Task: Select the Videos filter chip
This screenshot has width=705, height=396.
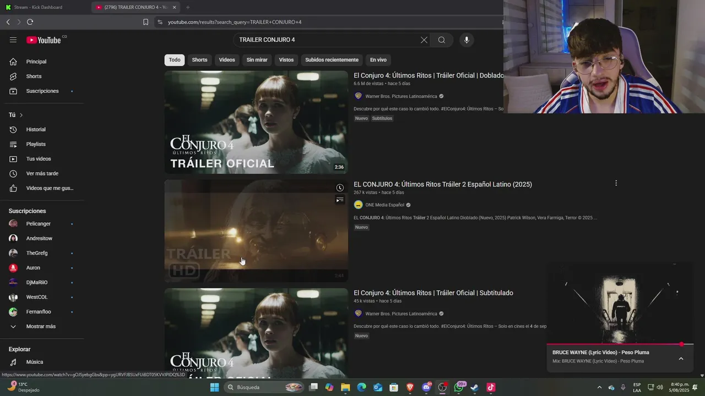Action: 227,60
